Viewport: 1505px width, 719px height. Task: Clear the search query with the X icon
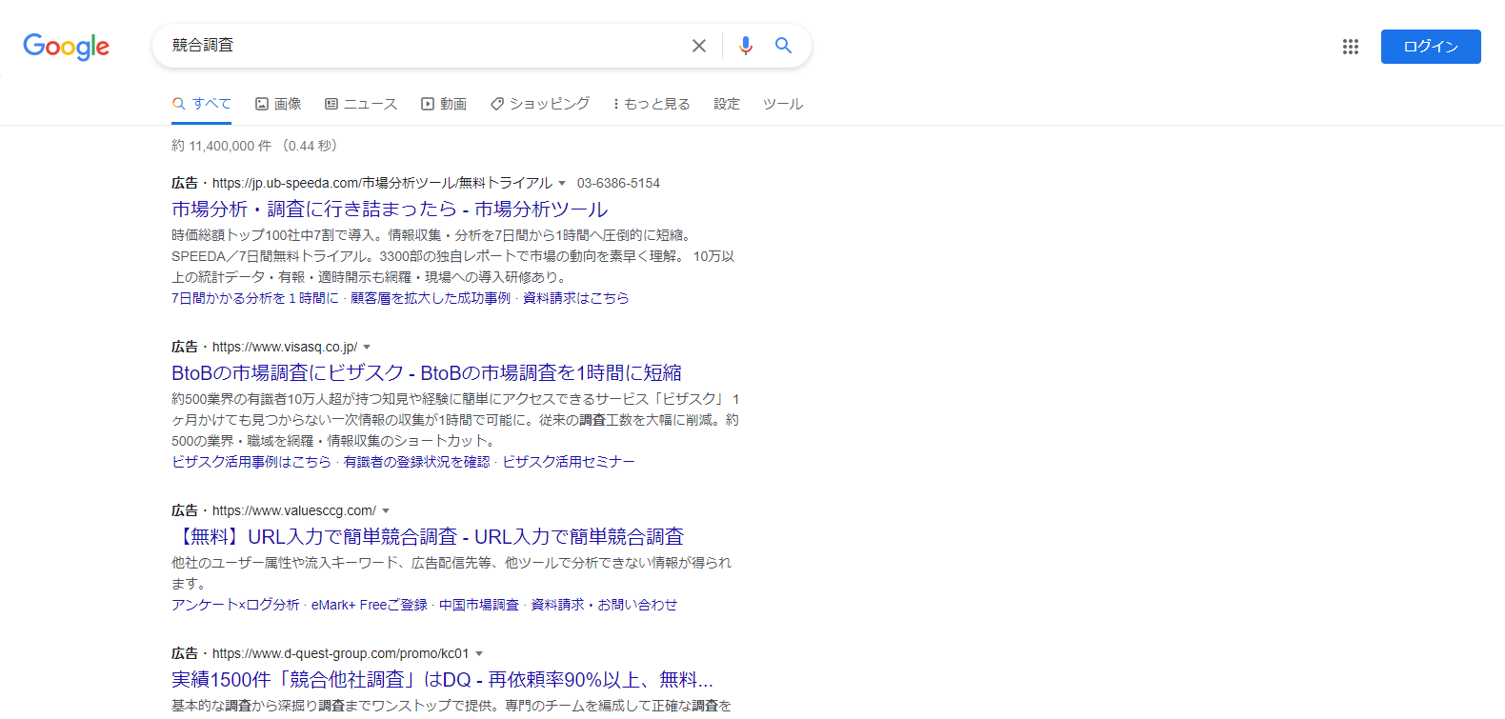click(x=699, y=46)
